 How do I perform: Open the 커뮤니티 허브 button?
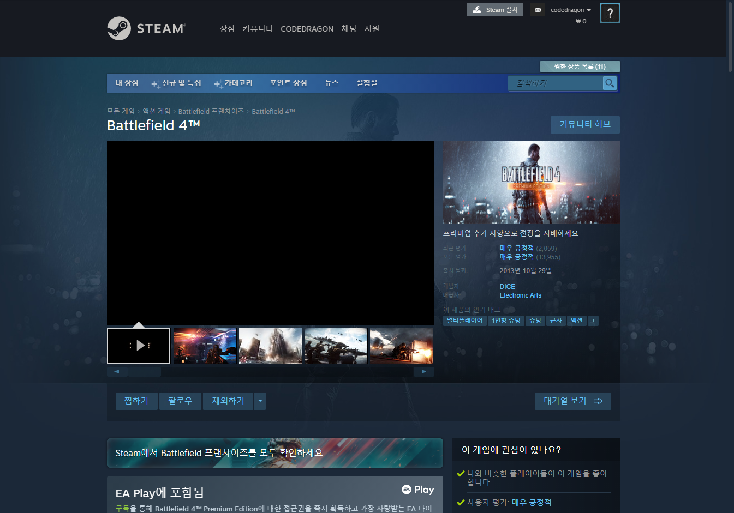pos(585,125)
